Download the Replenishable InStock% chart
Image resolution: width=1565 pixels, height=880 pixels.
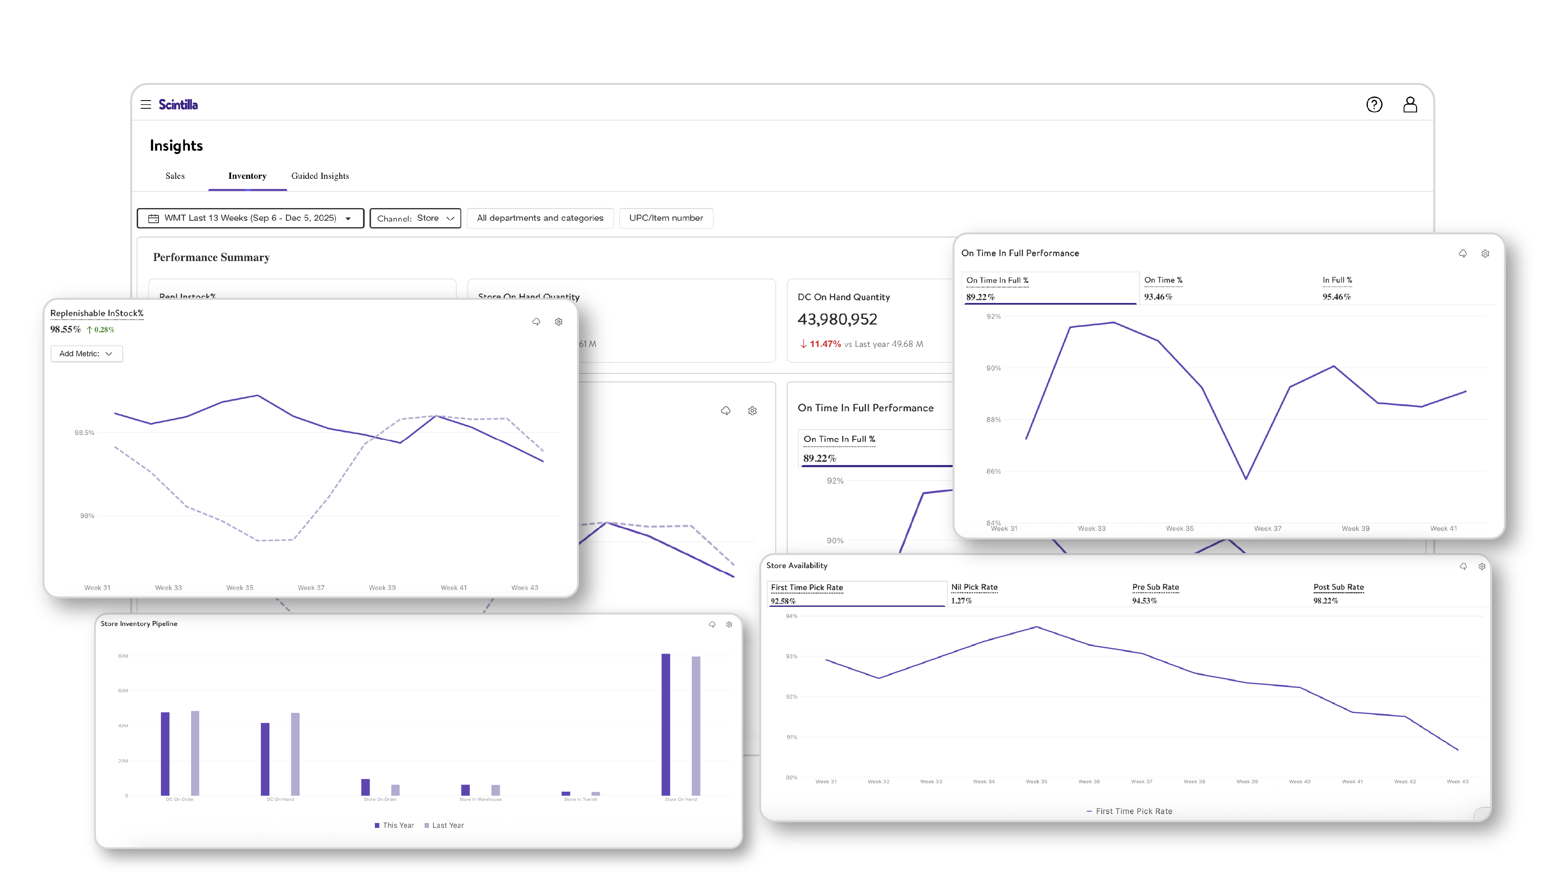536,322
